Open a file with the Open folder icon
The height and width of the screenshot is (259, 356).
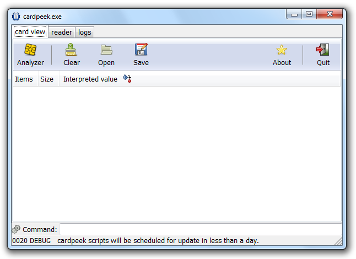(106, 50)
